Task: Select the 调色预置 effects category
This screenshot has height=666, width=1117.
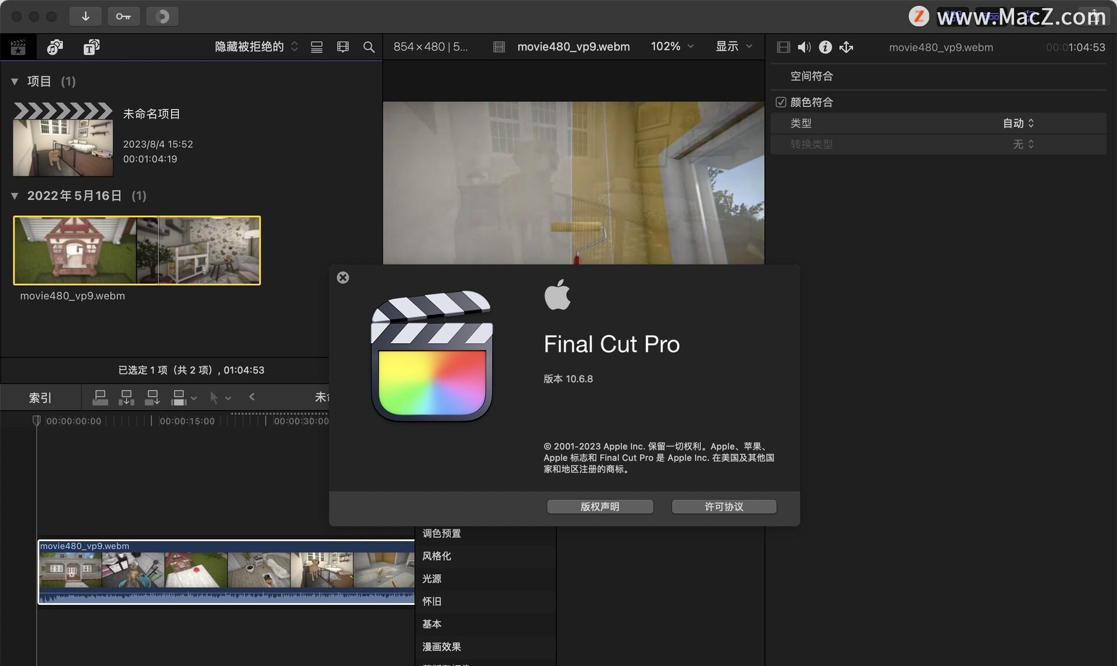Action: (x=485, y=533)
